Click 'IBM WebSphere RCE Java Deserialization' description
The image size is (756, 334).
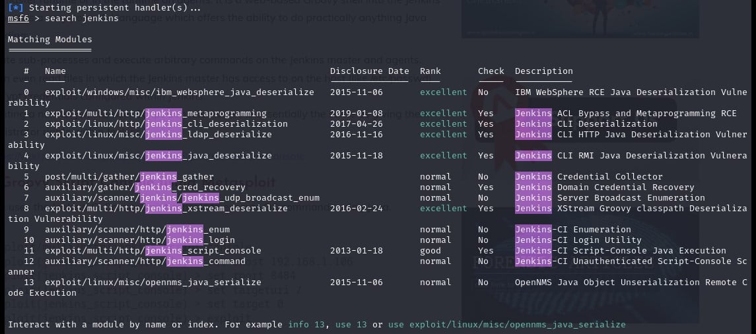(x=631, y=92)
